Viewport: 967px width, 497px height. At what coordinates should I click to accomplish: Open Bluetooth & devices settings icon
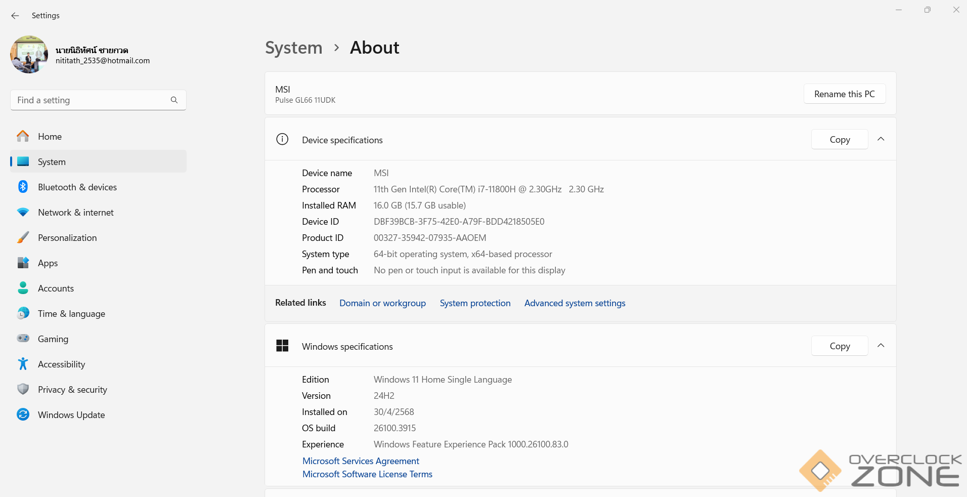pyautogui.click(x=23, y=187)
